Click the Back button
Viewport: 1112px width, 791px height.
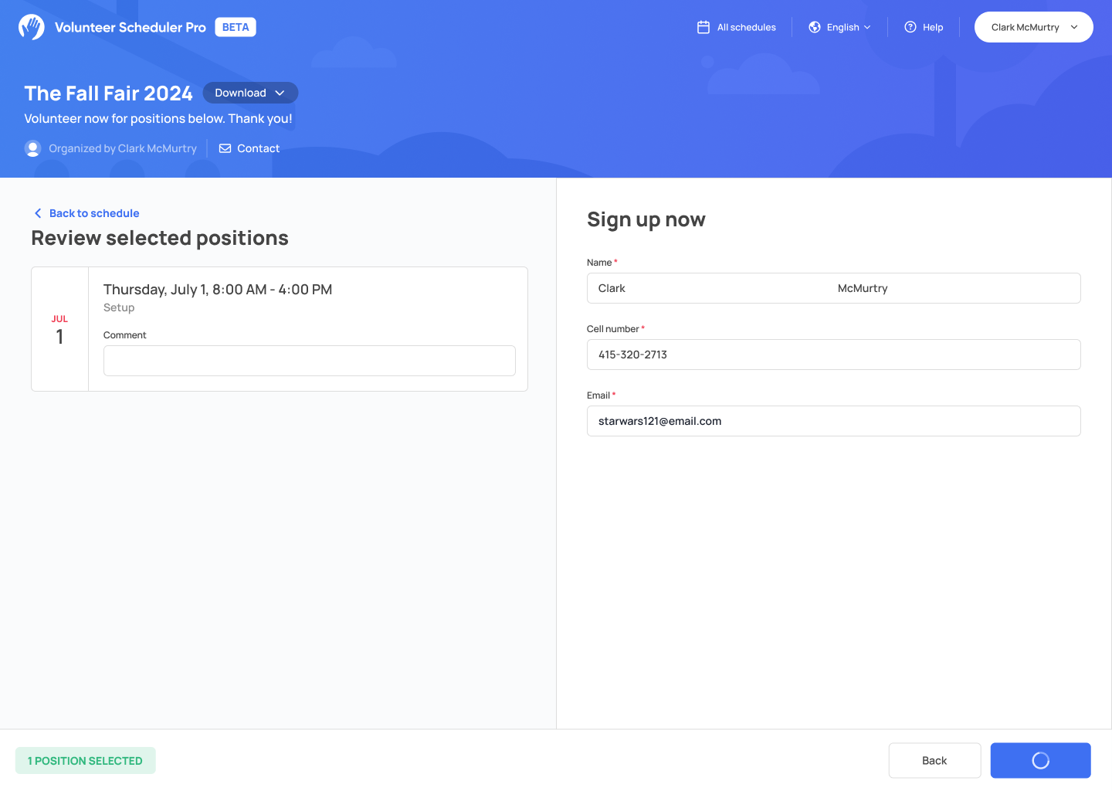pos(934,760)
